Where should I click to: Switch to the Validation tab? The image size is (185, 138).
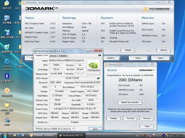63,55
